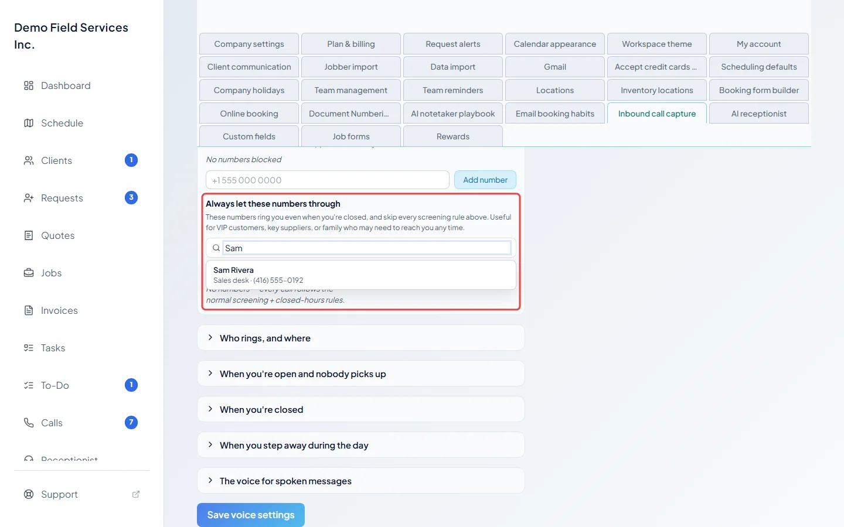Screen dimensions: 844x527
Task: Click the Requests count badge showing 3
Action: (x=131, y=197)
